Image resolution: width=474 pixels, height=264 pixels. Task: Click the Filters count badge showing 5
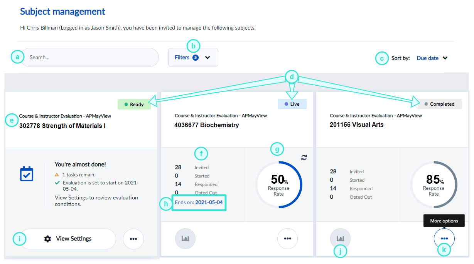point(196,58)
